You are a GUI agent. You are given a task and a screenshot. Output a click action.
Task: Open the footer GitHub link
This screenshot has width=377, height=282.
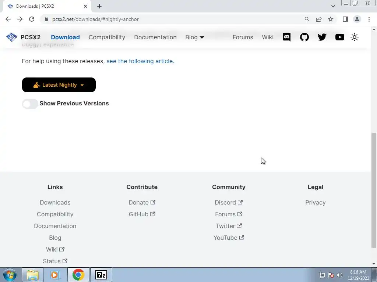142,214
